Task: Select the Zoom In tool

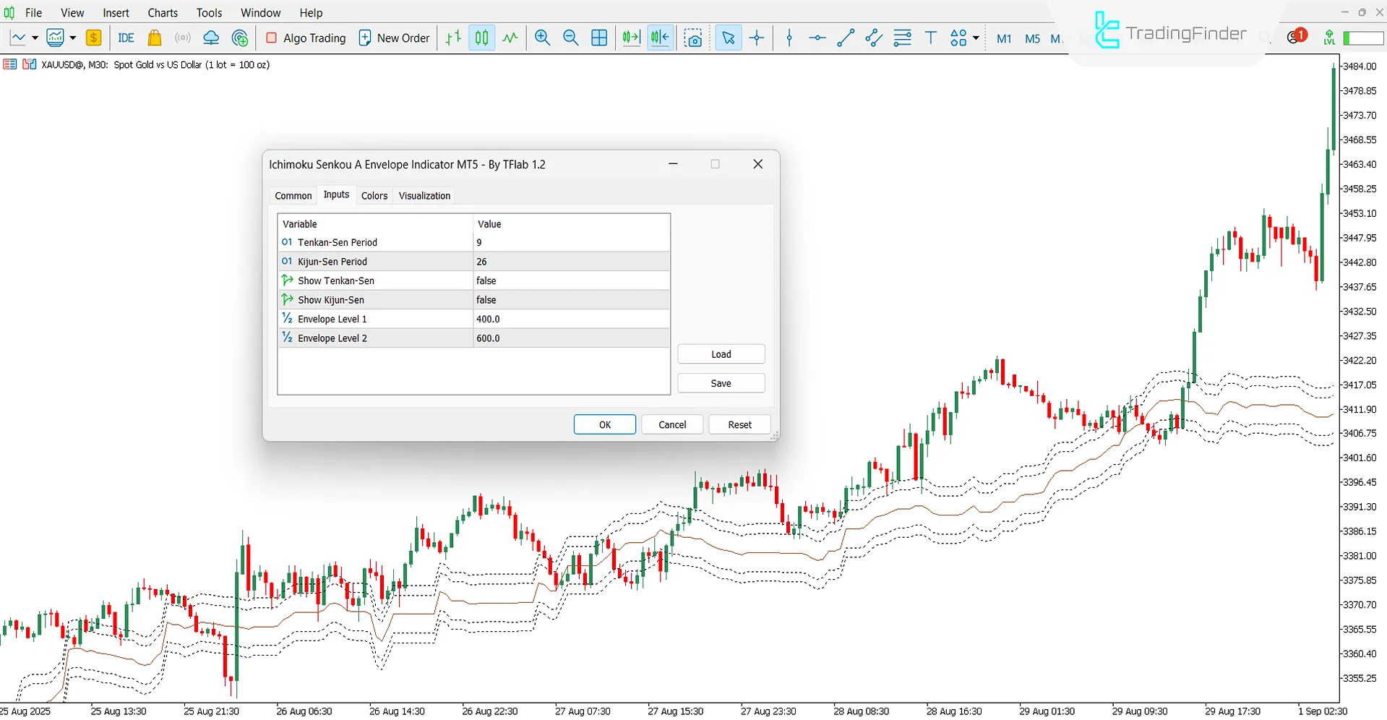Action: click(x=542, y=38)
